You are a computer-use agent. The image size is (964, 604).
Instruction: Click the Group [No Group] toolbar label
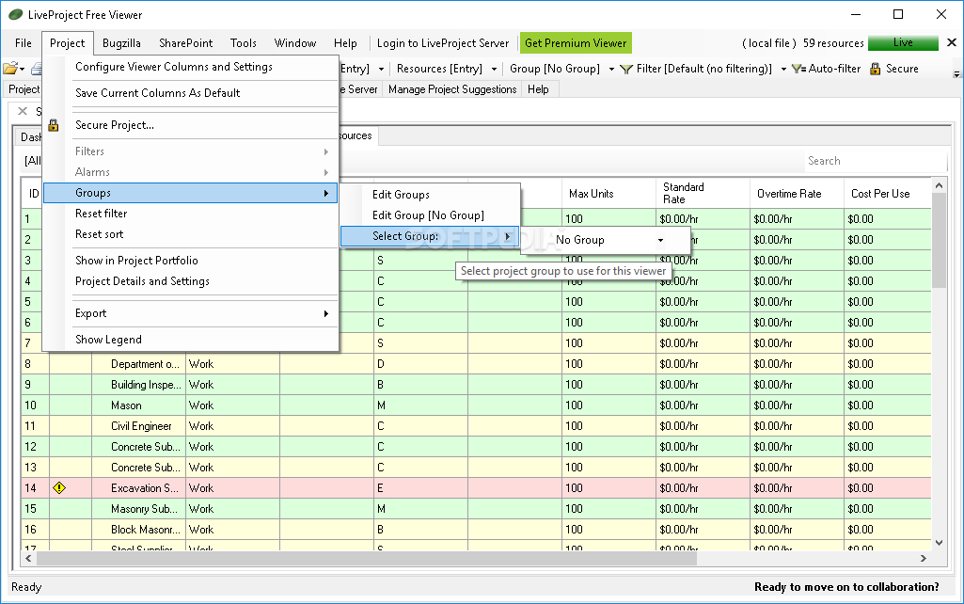(x=555, y=69)
